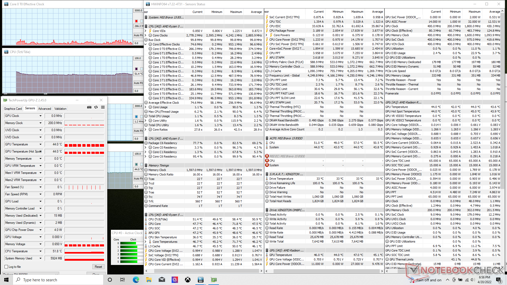Switch to the Graphics Card tab

[x=13, y=109]
